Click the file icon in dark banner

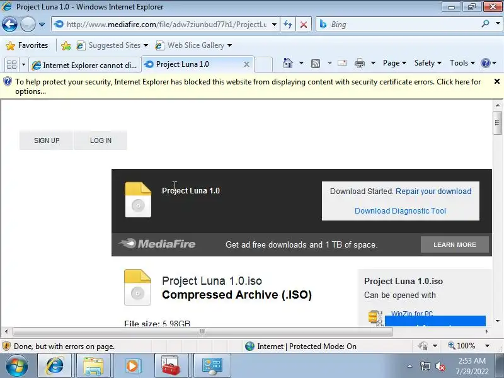tap(138, 200)
